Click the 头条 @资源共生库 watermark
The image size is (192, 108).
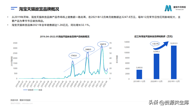tap(169, 103)
